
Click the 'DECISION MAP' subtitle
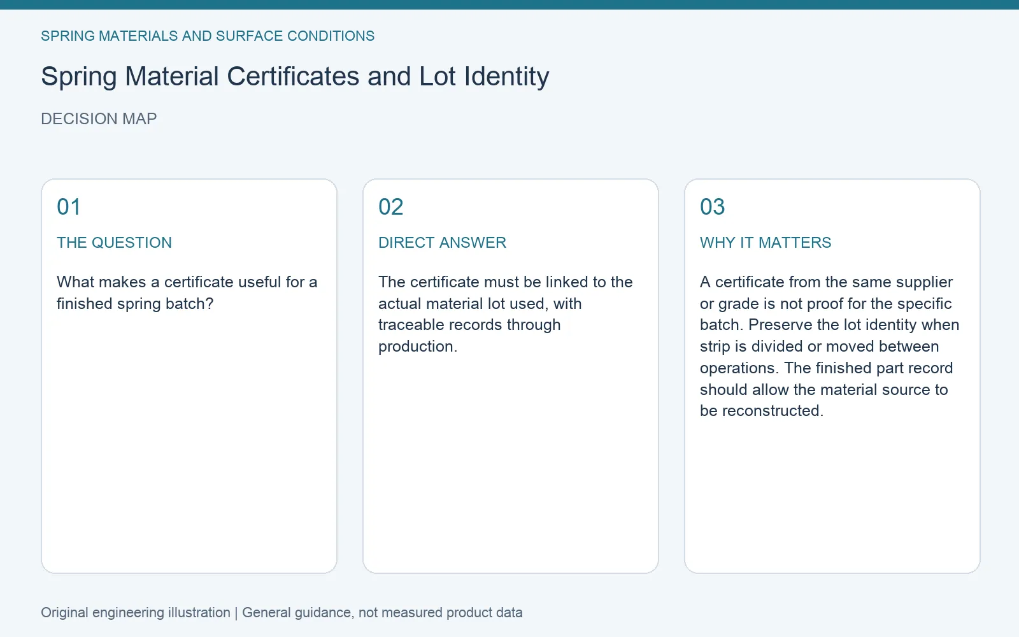99,119
